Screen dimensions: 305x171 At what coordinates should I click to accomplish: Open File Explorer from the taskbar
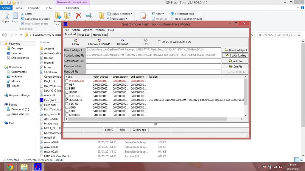(x=24, y=167)
